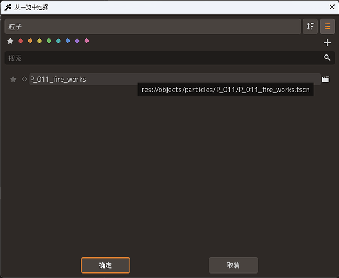Select the teal diamond color tag
The image size is (339, 278).
pos(58,41)
